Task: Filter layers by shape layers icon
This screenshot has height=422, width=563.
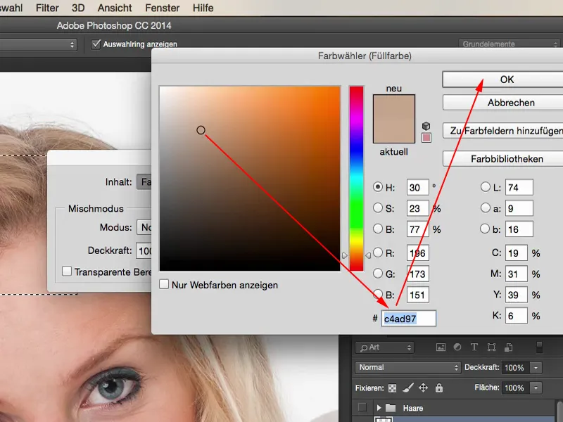Action: (x=491, y=347)
